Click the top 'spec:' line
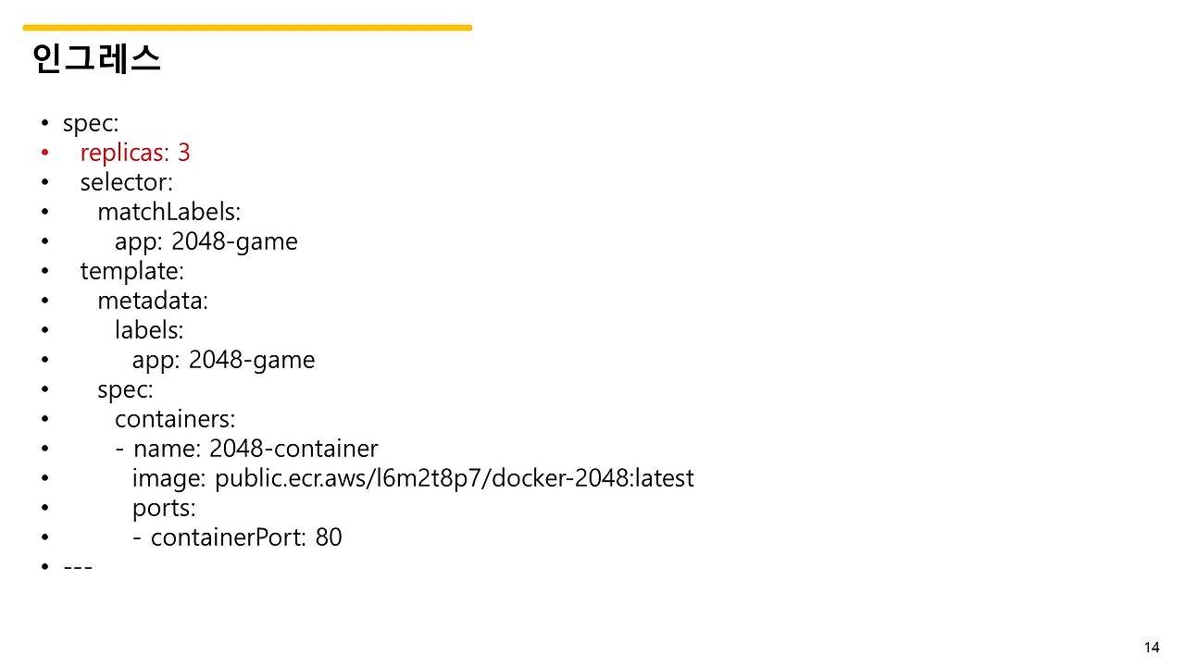Screen dimensions: 1185x666 pos(91,124)
